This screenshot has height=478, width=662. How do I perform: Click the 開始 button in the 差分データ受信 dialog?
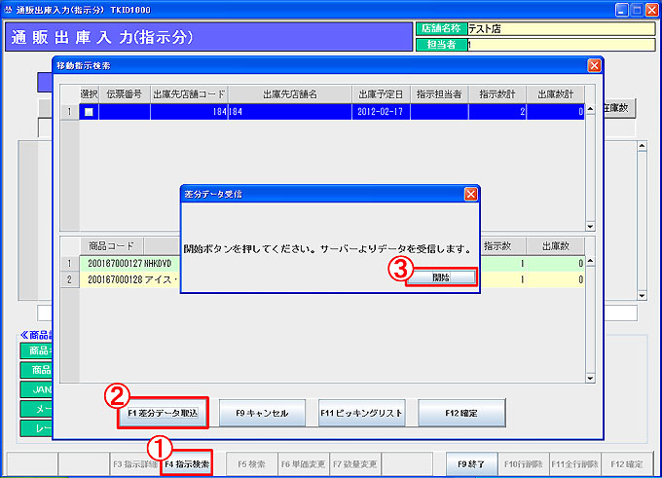(x=441, y=277)
